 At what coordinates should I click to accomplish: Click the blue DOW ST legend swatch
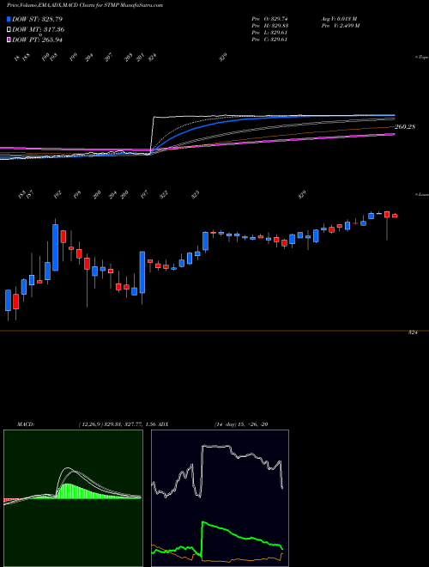9,19
